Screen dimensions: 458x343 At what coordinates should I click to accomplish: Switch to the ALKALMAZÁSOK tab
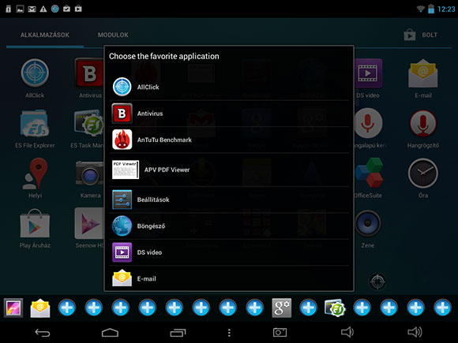[45, 35]
